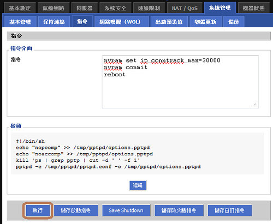Open the 韌體更新 sub-tab
The image size is (273, 224).
point(205,22)
